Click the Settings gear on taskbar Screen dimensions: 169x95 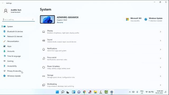[x=111, y=92]
